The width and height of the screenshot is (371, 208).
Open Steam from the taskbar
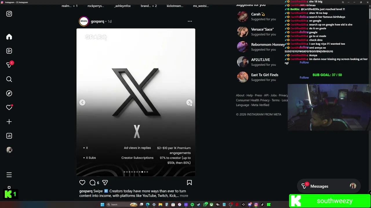(x=199, y=205)
